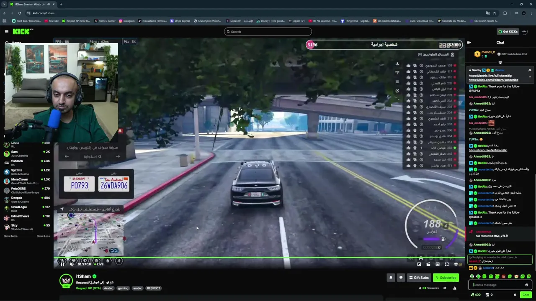Viewport: 536px width, 301px height.
Task: Pause the live stream video
Action: [62, 264]
